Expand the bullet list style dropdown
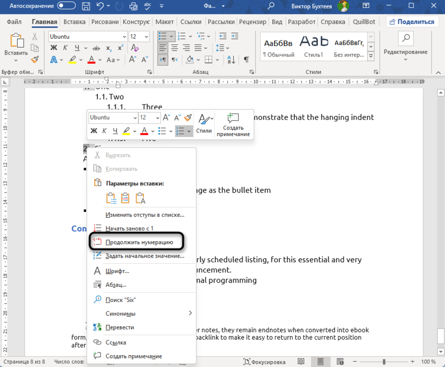 pos(172,35)
